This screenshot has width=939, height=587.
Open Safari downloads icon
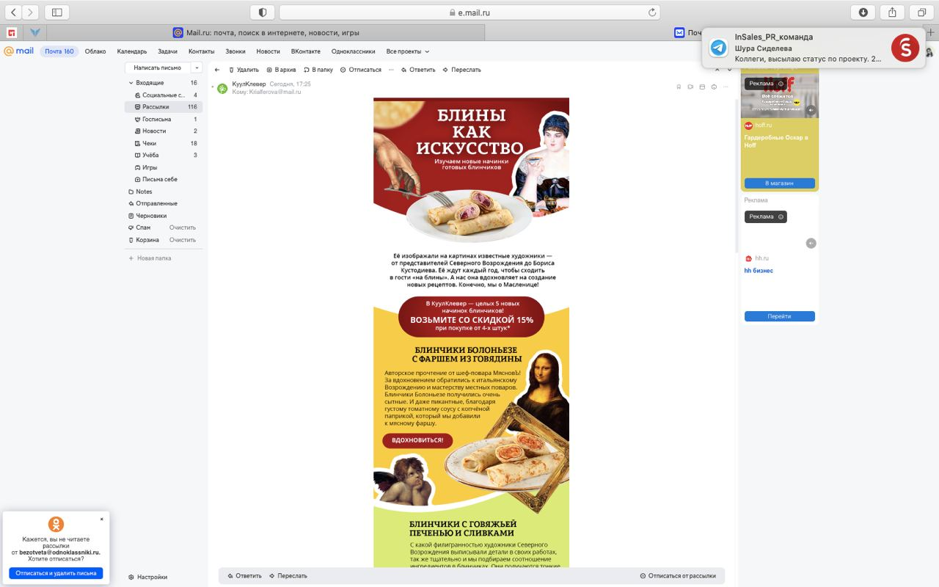point(863,12)
